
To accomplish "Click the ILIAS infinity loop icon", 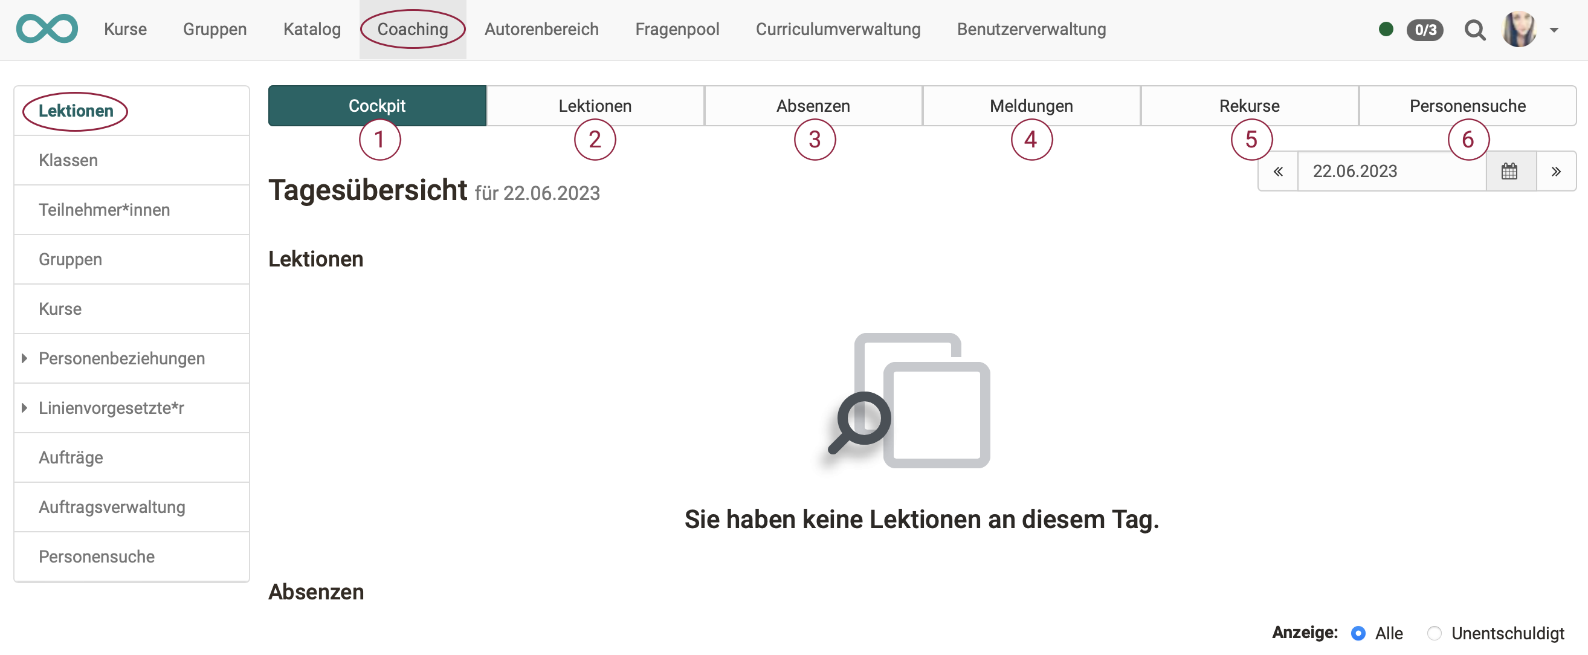I will (48, 27).
